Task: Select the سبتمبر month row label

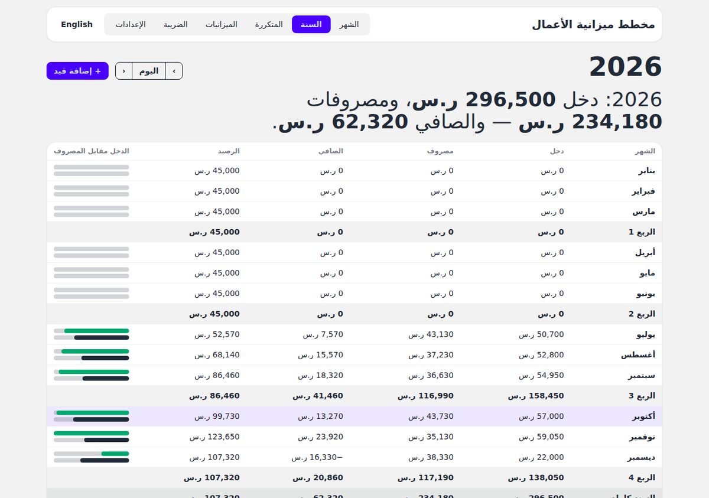Action: pyautogui.click(x=642, y=376)
